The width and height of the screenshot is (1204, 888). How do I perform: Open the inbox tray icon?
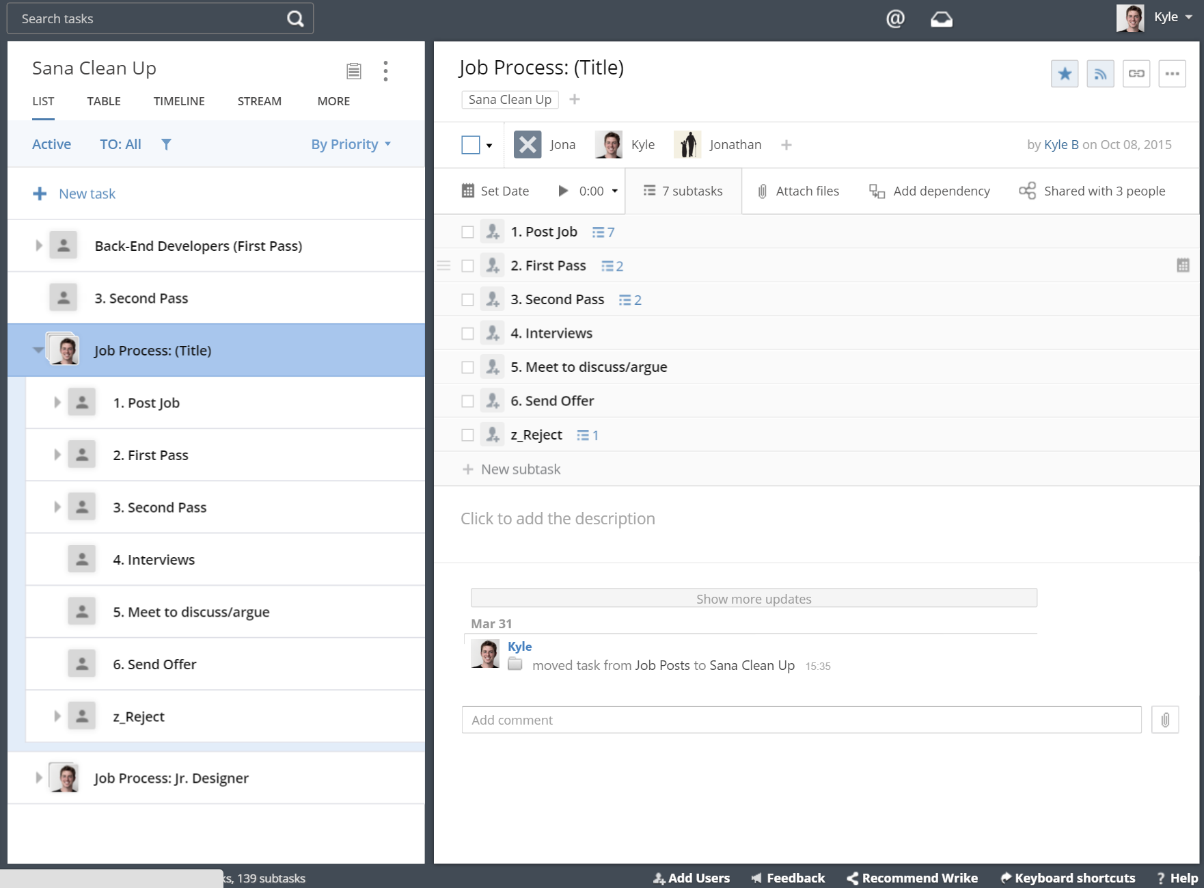(941, 19)
